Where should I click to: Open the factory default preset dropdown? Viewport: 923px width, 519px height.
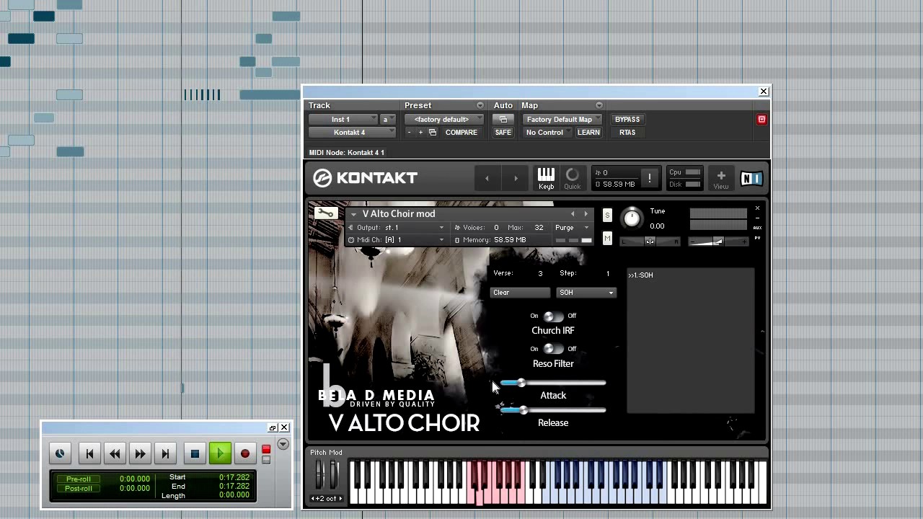pos(444,120)
